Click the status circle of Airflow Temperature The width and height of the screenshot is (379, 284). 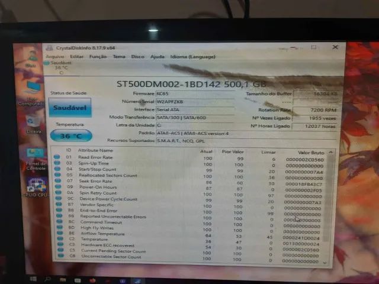[60, 233]
